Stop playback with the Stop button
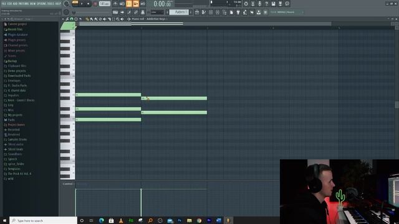Screen dimensions: 399x224 (89, 4)
